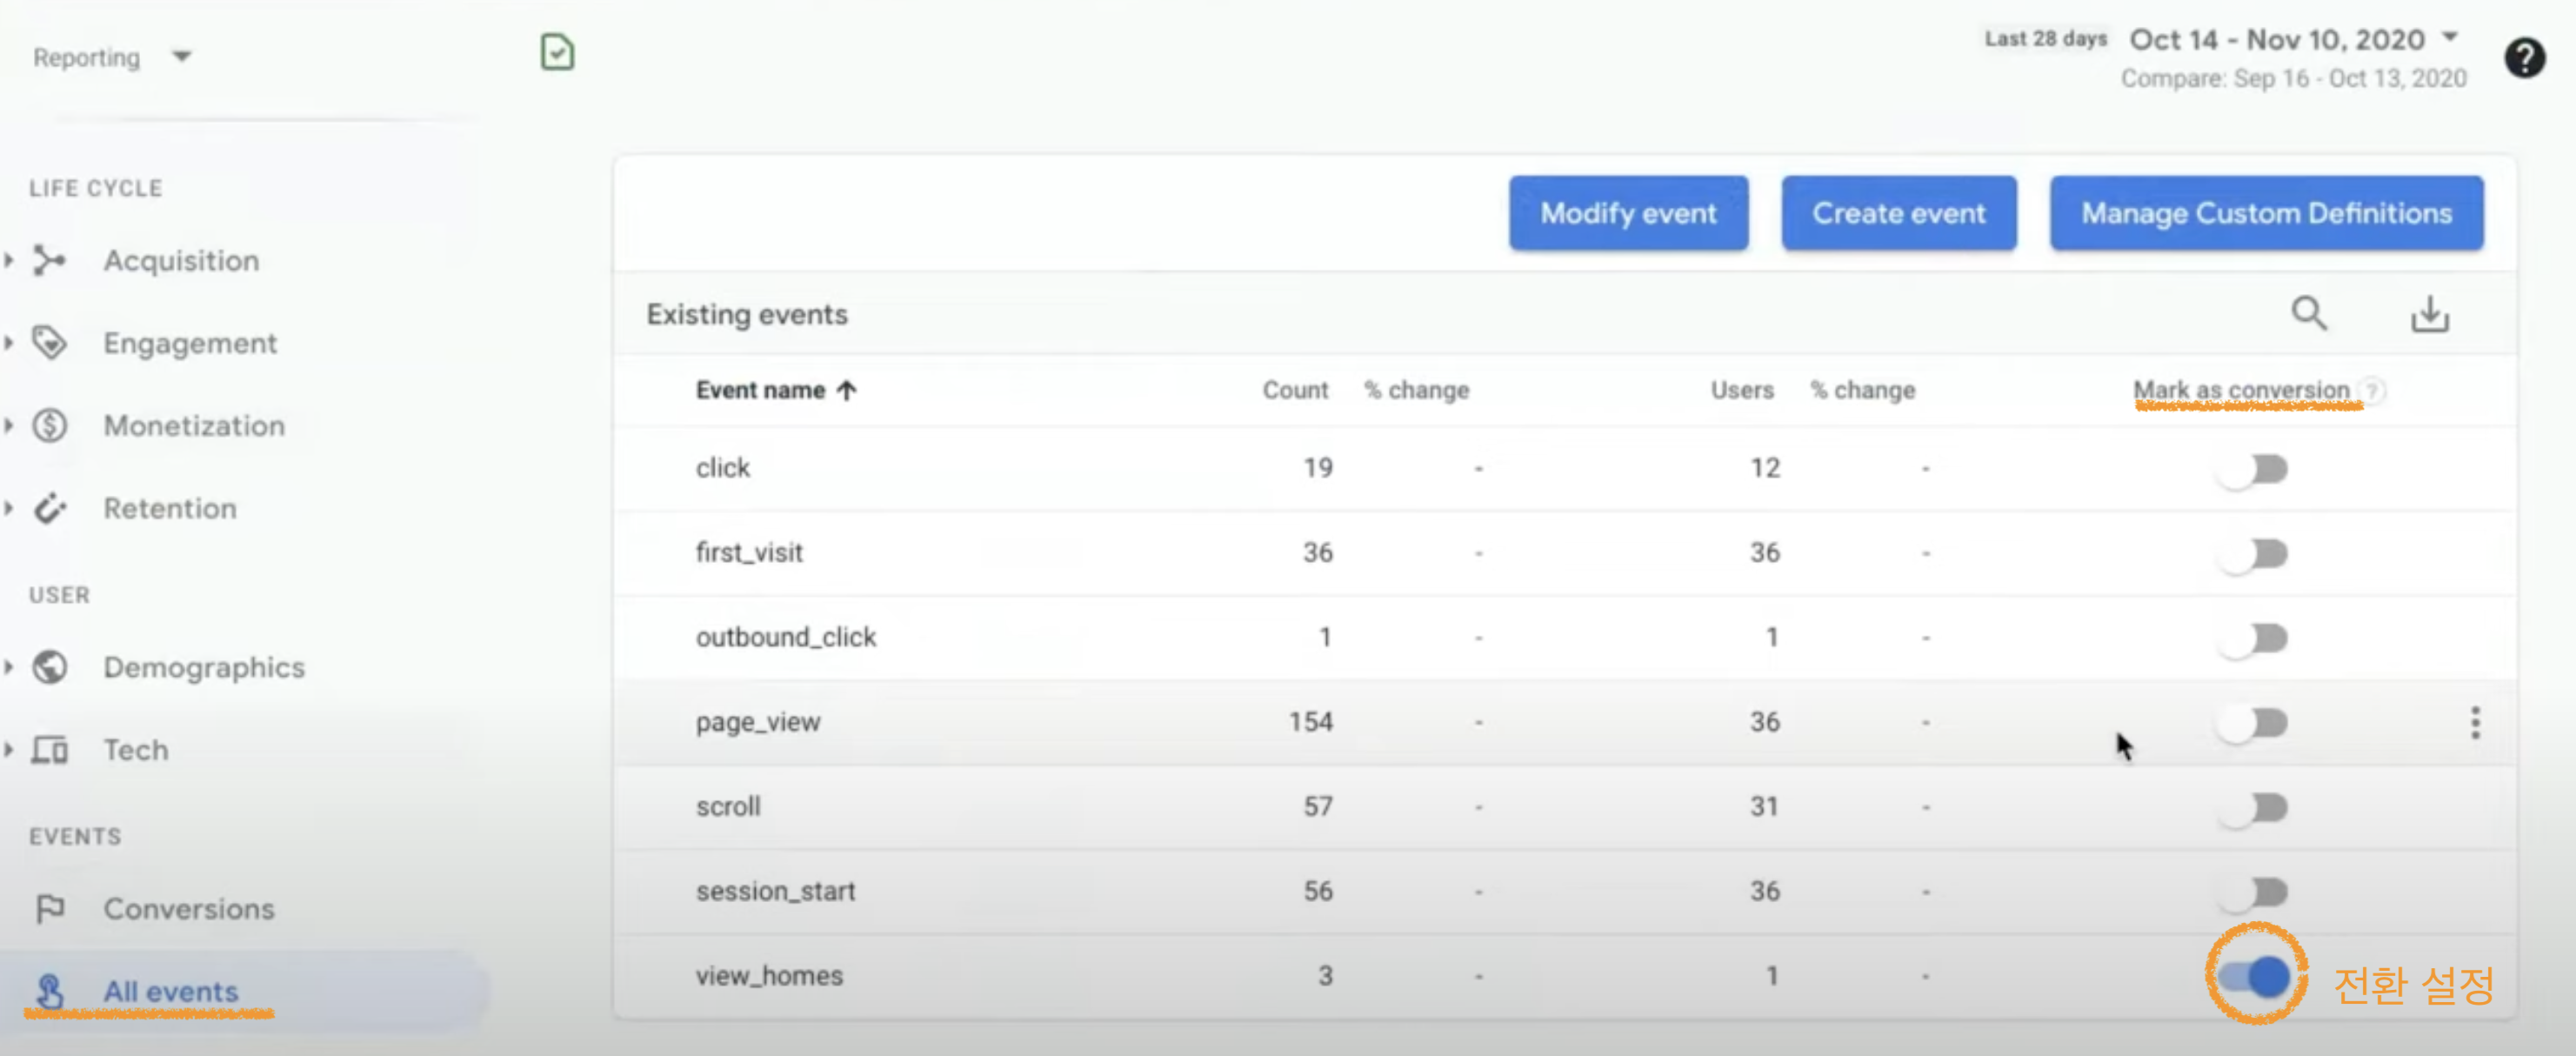Click the Modify event button
The height and width of the screenshot is (1056, 2576).
coord(1627,213)
